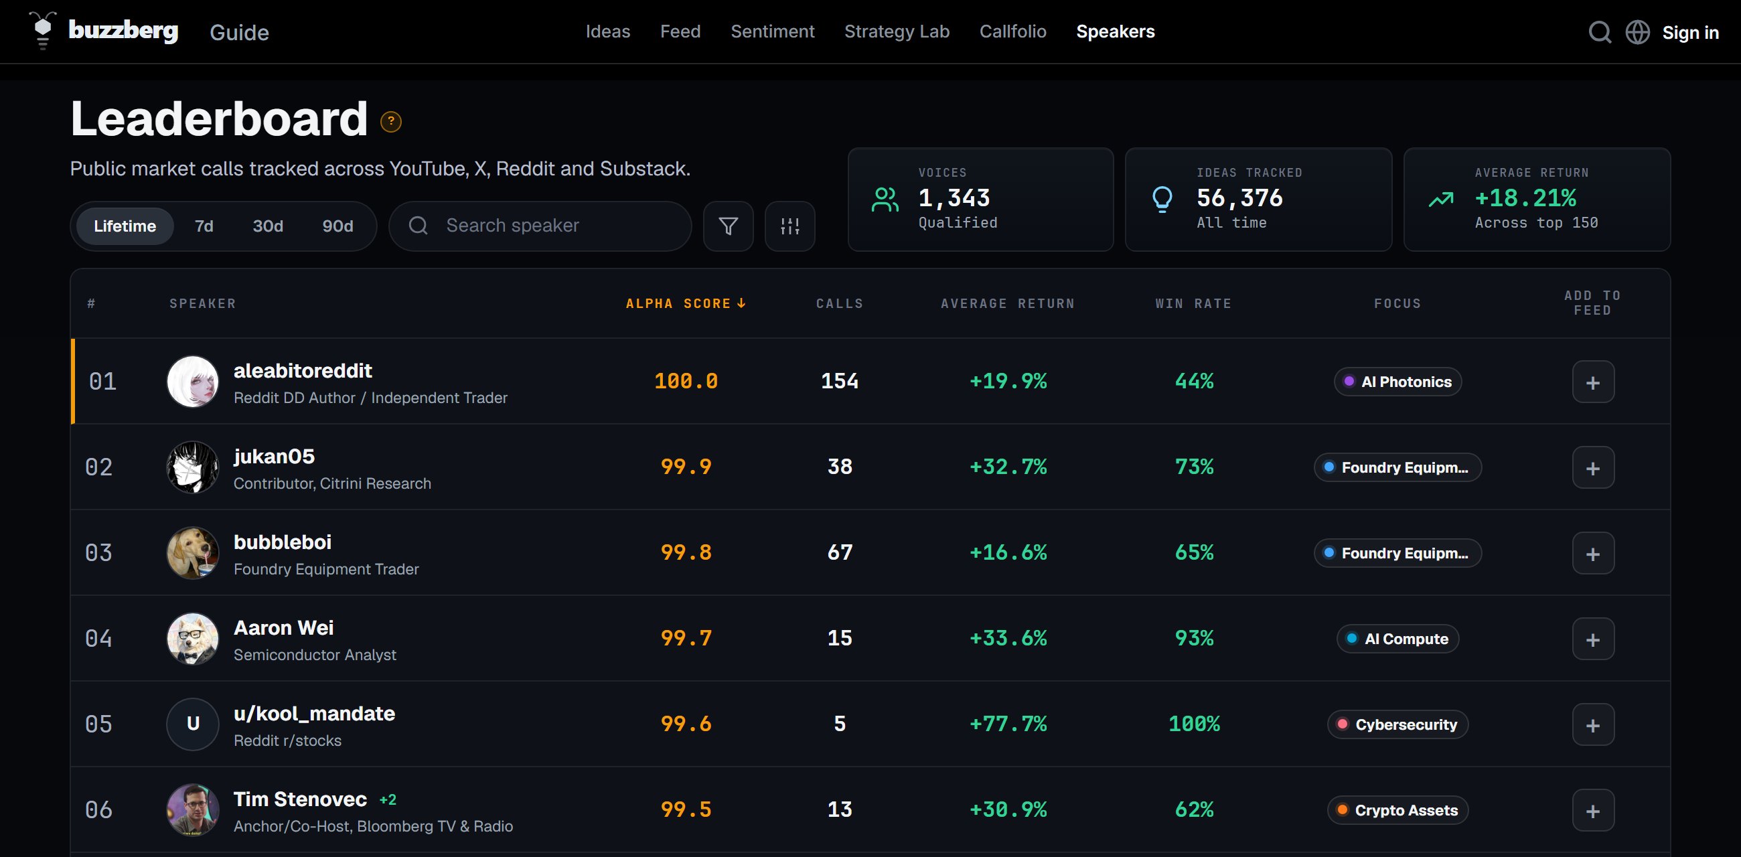The height and width of the screenshot is (857, 1741).
Task: Click bubbleboi's dog avatar
Action: [193, 553]
